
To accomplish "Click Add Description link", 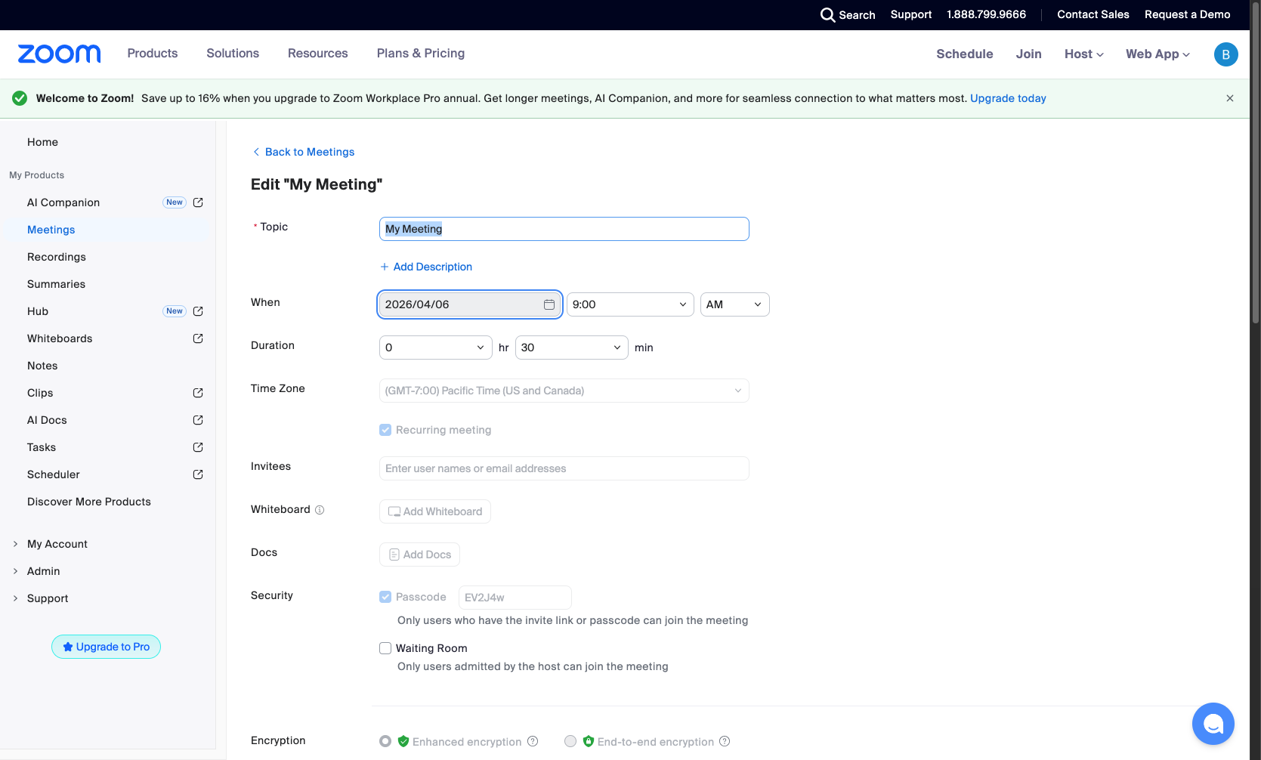I will click(426, 267).
